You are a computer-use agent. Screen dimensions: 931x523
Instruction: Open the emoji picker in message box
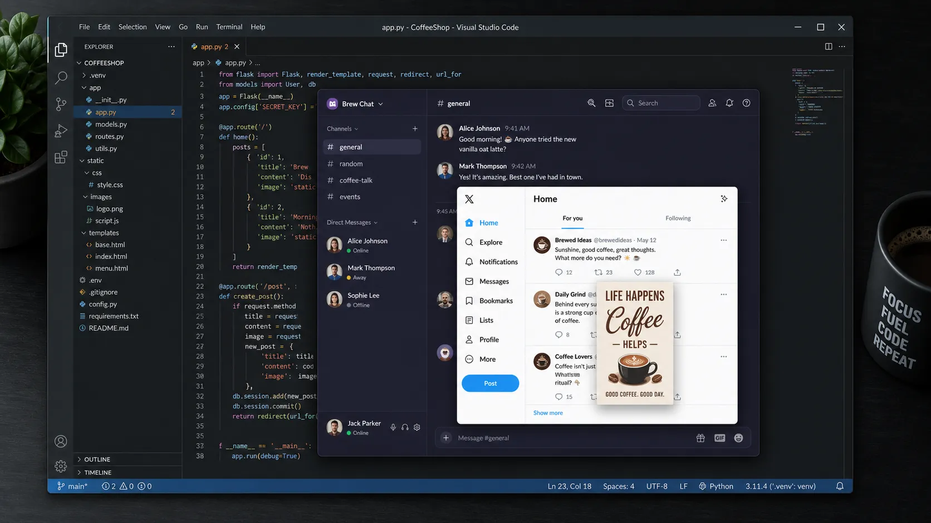pos(738,438)
